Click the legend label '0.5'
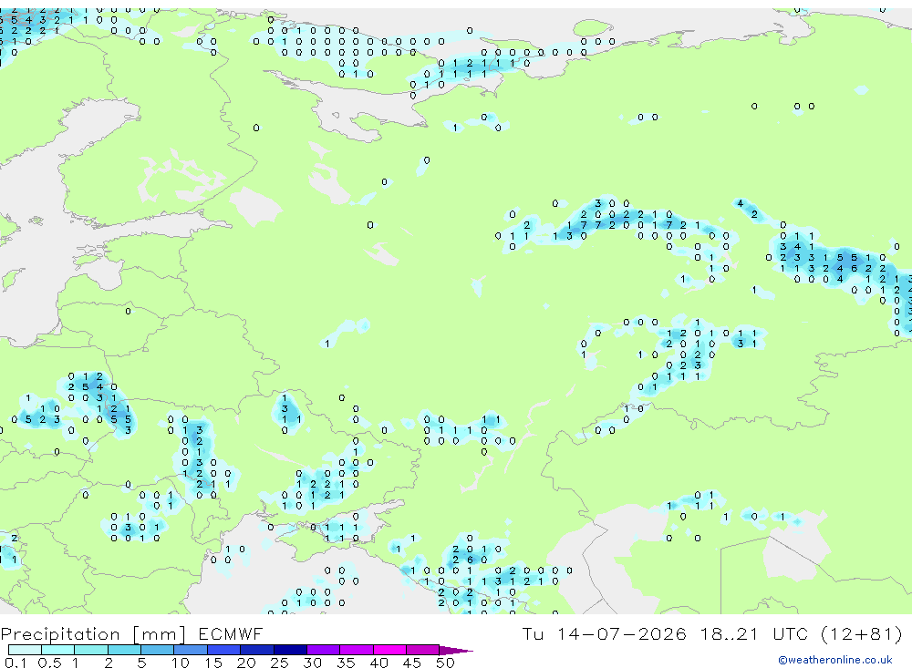Viewport: 912px width, 668px height. [x=49, y=663]
